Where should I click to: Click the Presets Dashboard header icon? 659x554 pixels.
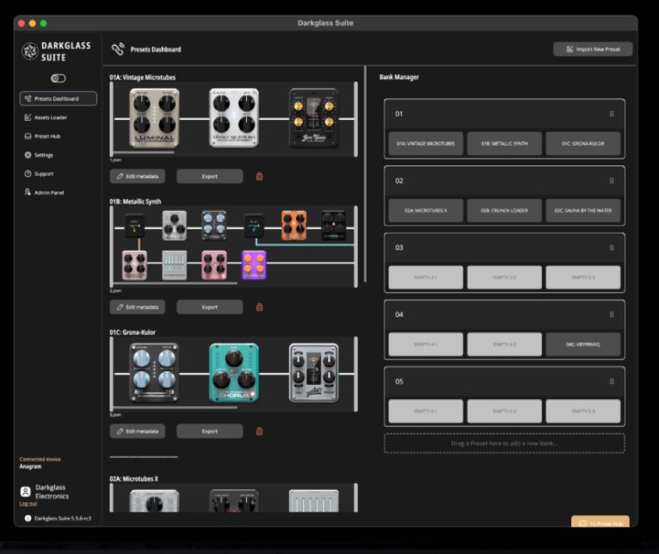click(x=118, y=49)
